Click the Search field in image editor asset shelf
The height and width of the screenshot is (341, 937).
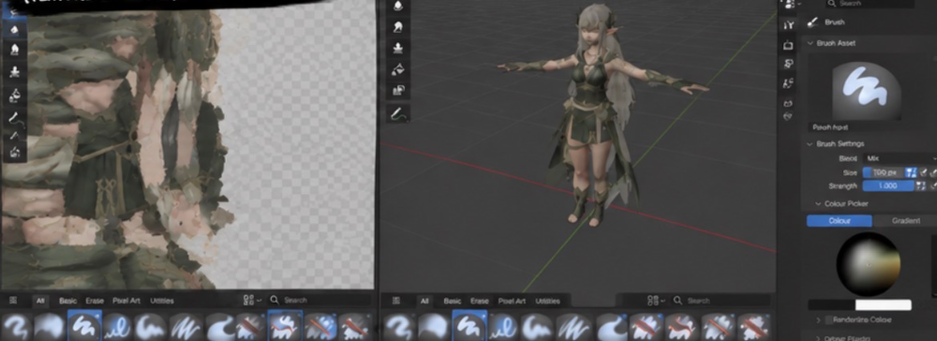320,301
